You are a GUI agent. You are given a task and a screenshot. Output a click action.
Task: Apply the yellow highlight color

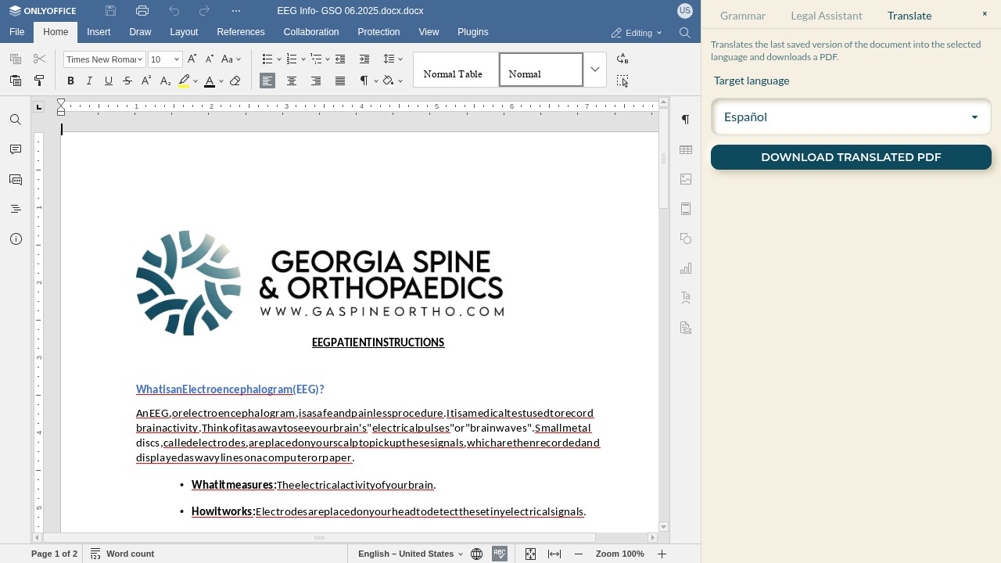(184, 81)
